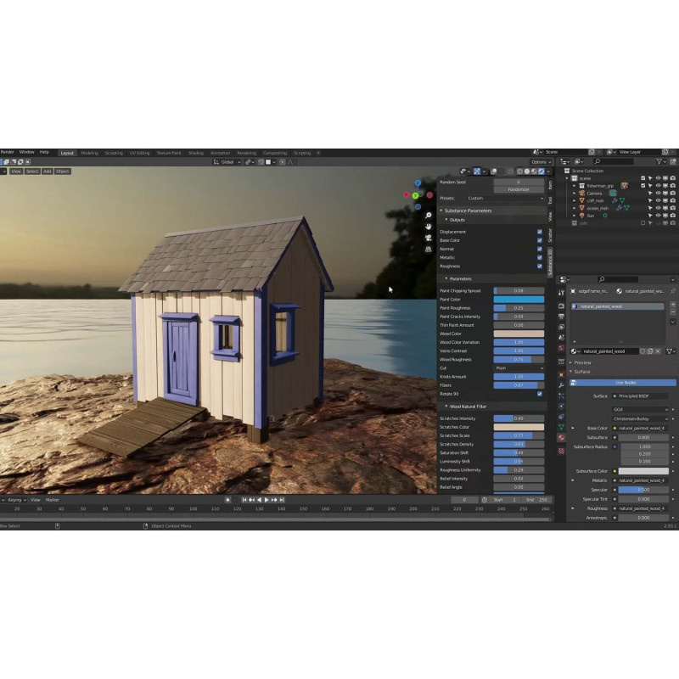Click the zoom magnifier viewport gizmo

(429, 216)
